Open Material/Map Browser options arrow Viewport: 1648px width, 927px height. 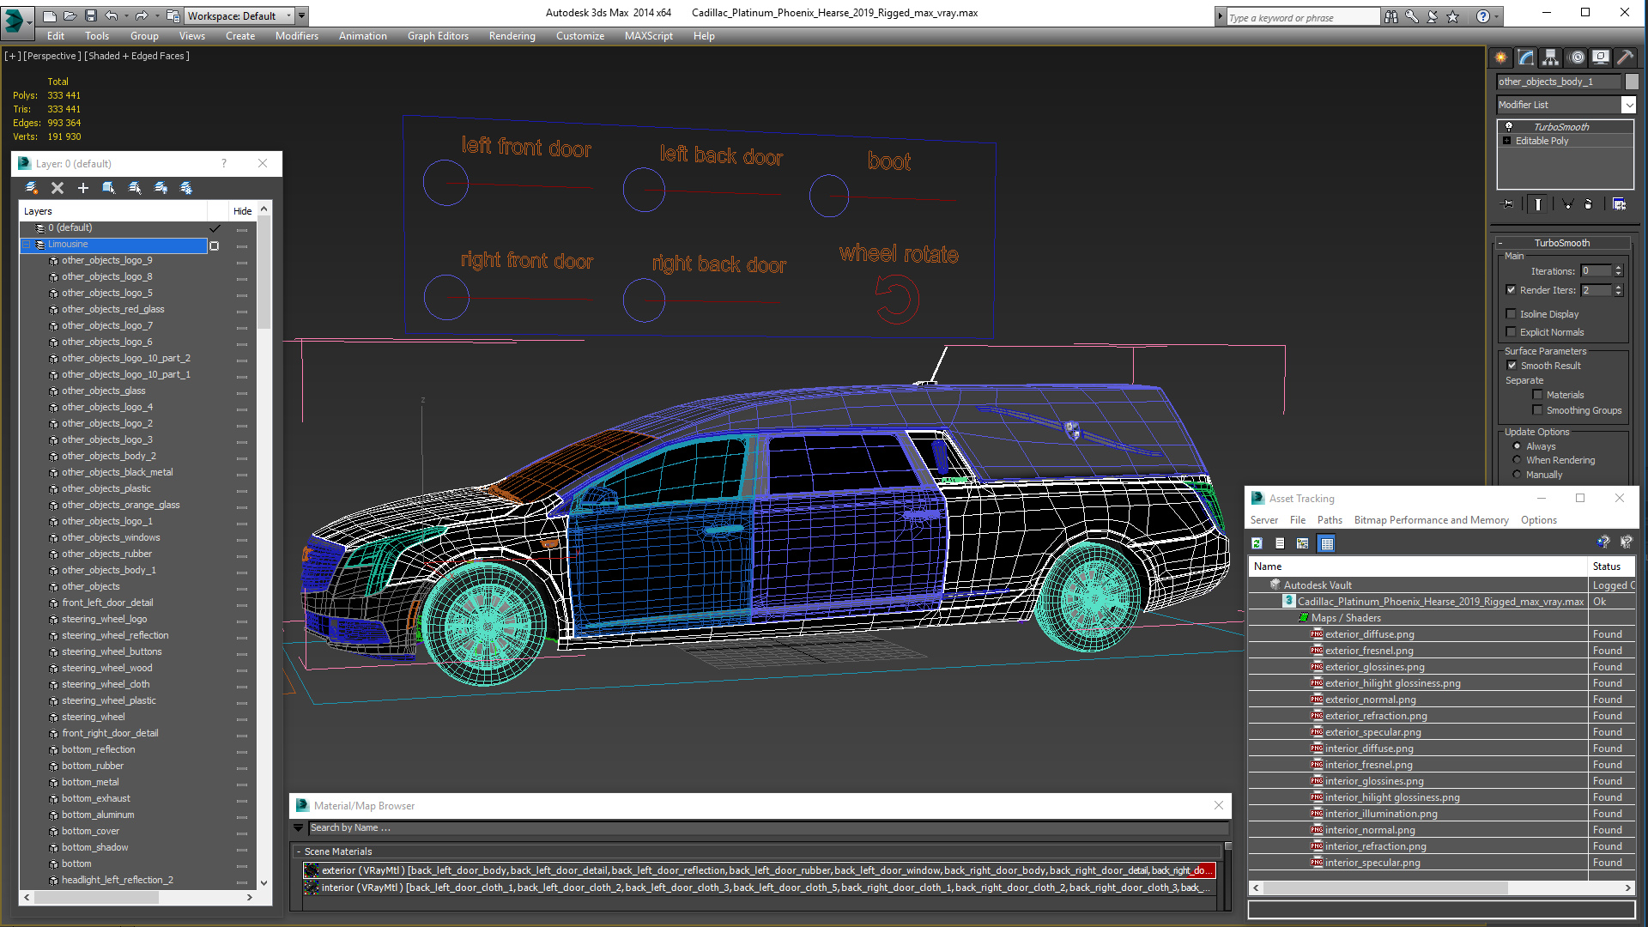click(x=299, y=828)
